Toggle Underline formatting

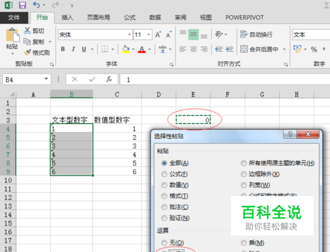click(84, 49)
